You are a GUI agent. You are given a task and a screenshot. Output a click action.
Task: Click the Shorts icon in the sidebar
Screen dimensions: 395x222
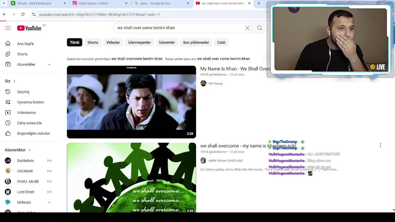pos(8,54)
